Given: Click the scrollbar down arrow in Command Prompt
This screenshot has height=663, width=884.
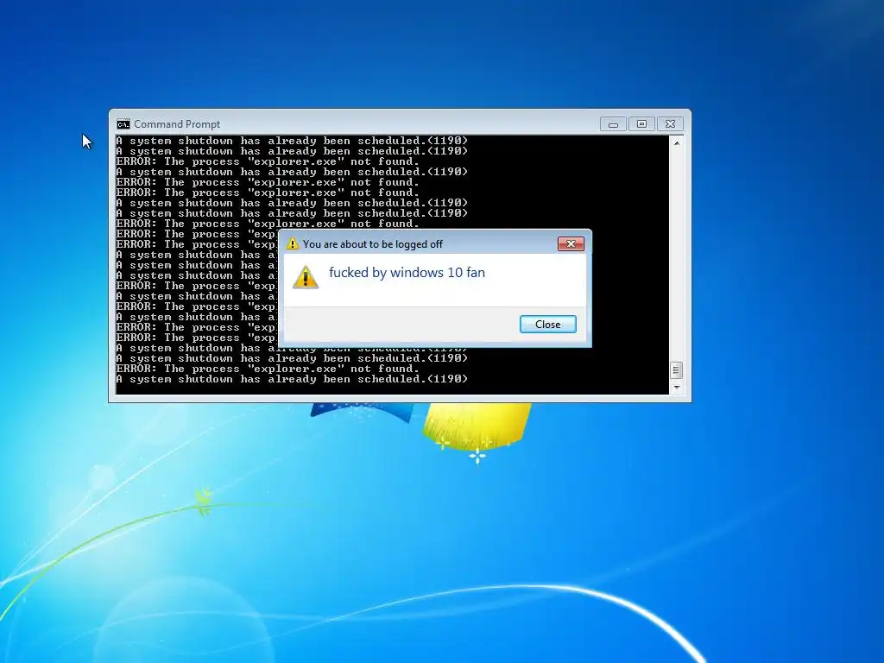Looking at the screenshot, I should pyautogui.click(x=677, y=388).
